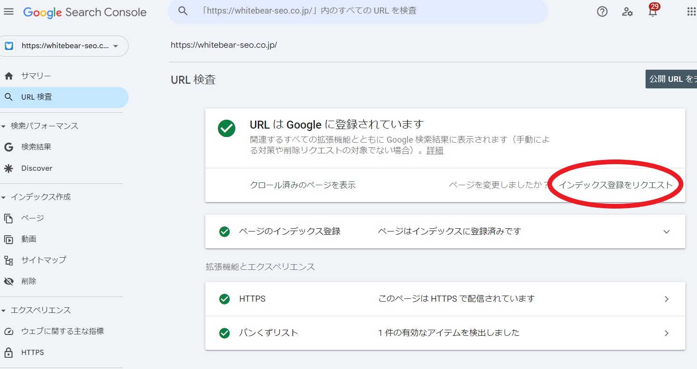Viewport: 697px width, 369px height.
Task: Click green check beside HTTPS row
Action: (x=225, y=299)
